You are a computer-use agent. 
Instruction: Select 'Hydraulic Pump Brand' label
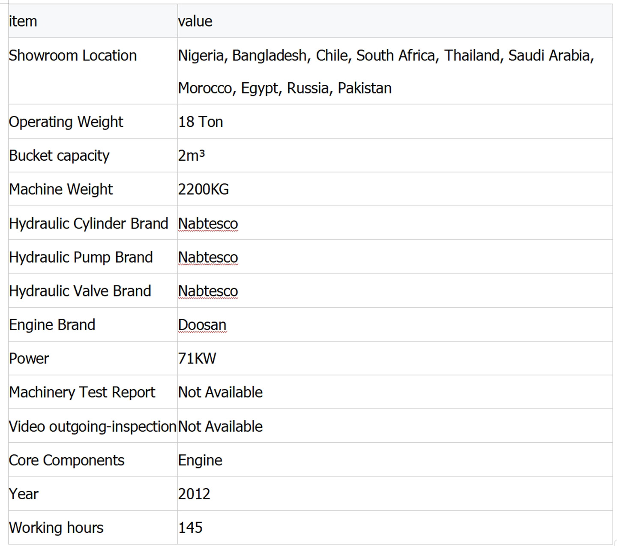click(x=81, y=258)
